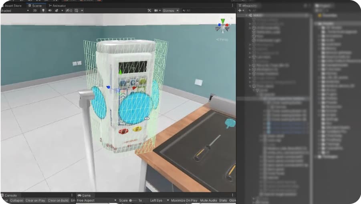361x204 pixels.
Task: Switch to the Asset Store tab
Action: 12,6
